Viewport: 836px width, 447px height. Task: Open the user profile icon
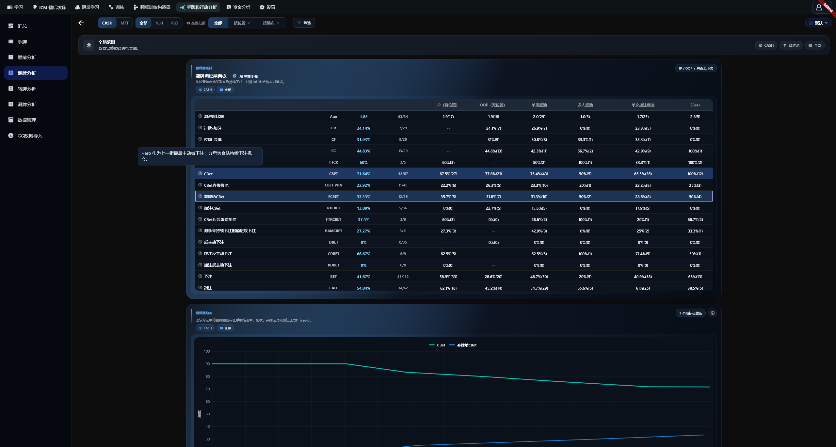pyautogui.click(x=819, y=7)
